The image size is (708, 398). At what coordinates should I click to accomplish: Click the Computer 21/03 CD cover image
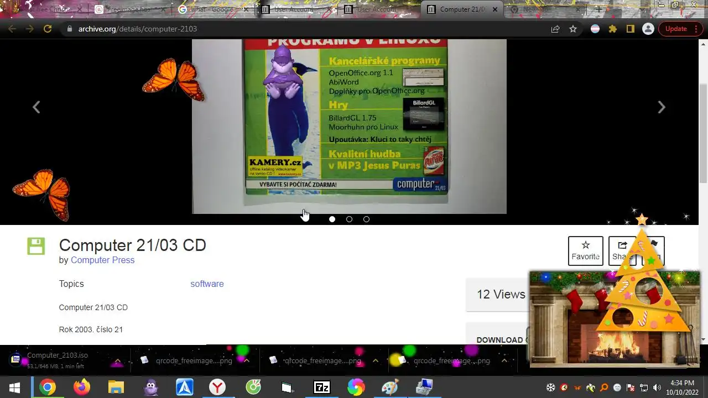pyautogui.click(x=349, y=126)
